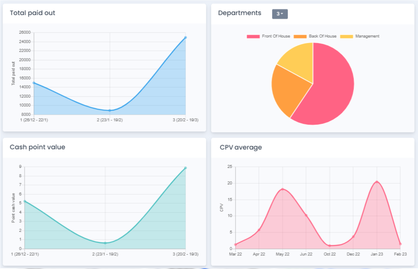Image resolution: width=418 pixels, height=269 pixels.
Task: Click the yellow Management legend swatch
Action: [x=347, y=36]
